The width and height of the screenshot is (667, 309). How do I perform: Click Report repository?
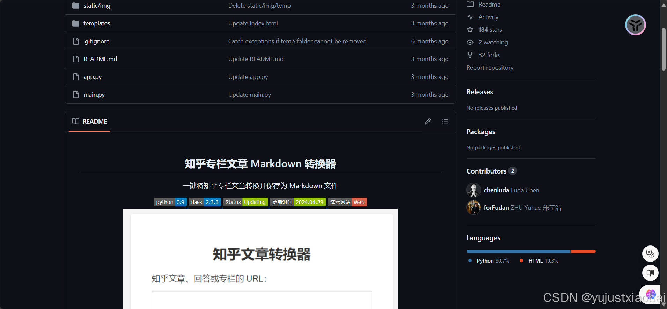(490, 68)
